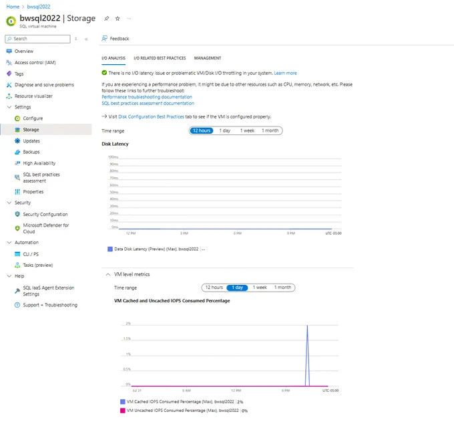
Task: Open I/O RELATED BEST PRACTICES tab
Action: pyautogui.click(x=160, y=58)
